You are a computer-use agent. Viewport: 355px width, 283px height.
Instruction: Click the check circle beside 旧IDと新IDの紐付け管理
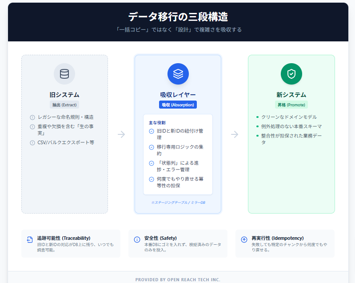point(152,131)
